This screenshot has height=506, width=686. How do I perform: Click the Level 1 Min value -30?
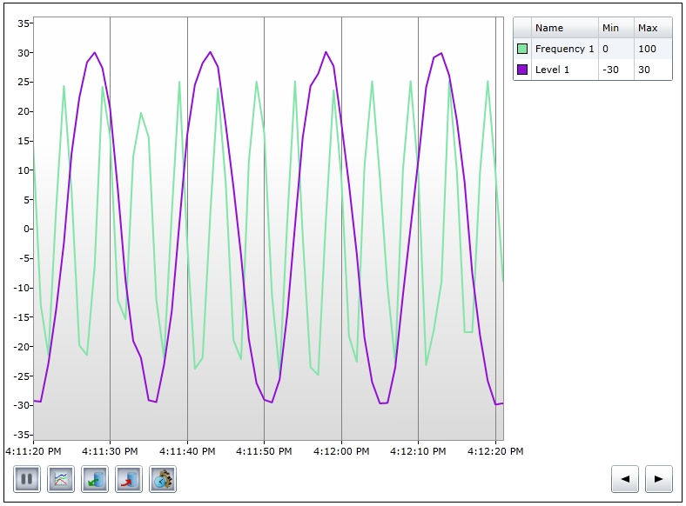[615, 70]
